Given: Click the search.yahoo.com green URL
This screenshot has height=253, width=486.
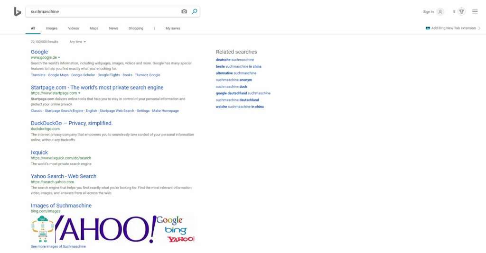Looking at the screenshot, I should [x=52, y=182].
